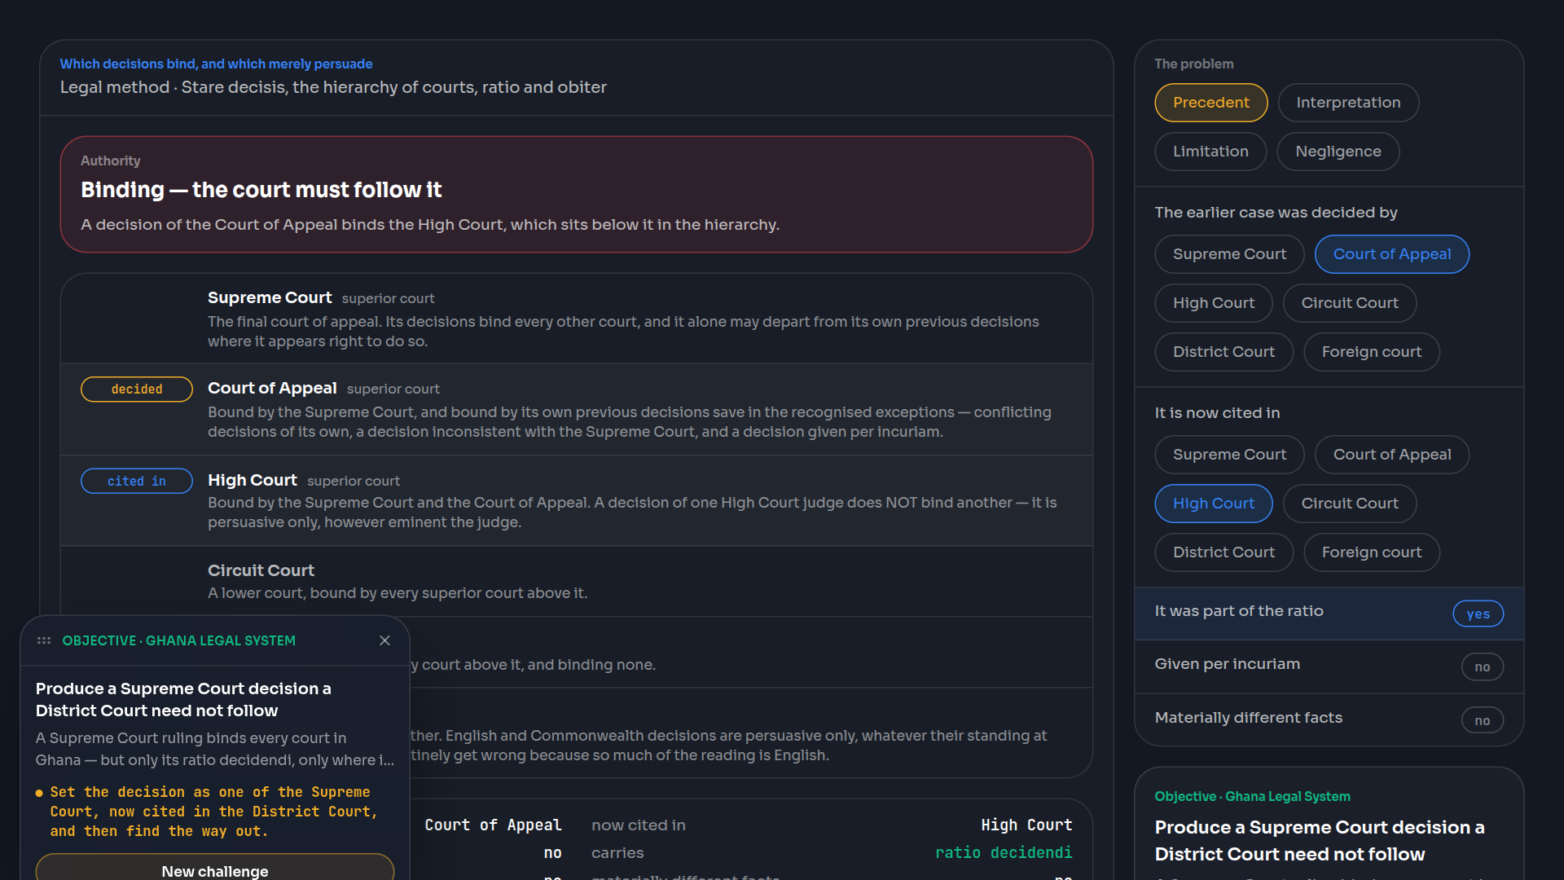Switch to the Interpretation problem

click(1348, 103)
